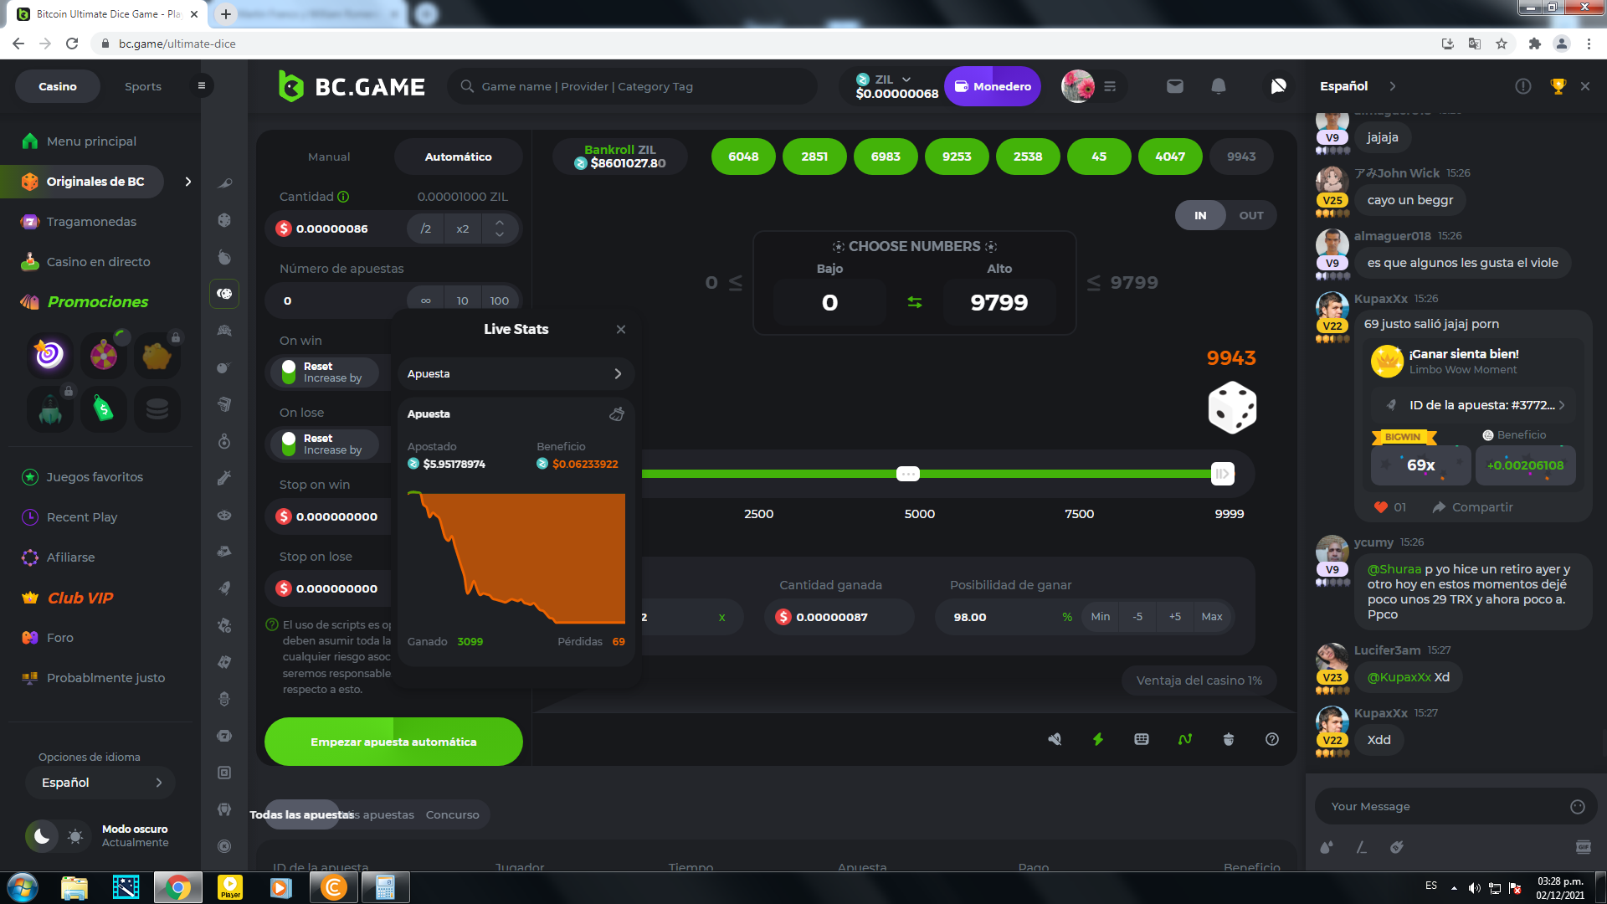
Task: Clear live stats with the broom icon
Action: coord(617,414)
